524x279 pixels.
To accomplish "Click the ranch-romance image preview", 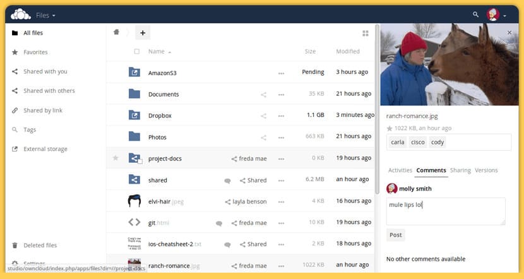I will (449, 64).
